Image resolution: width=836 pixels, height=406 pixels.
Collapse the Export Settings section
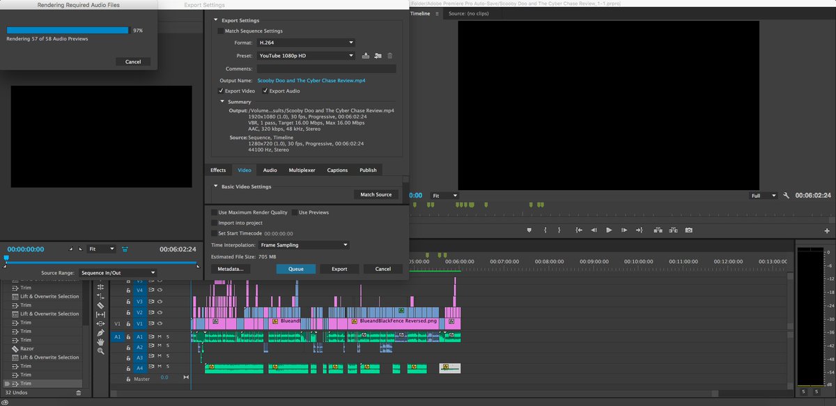pyautogui.click(x=215, y=20)
